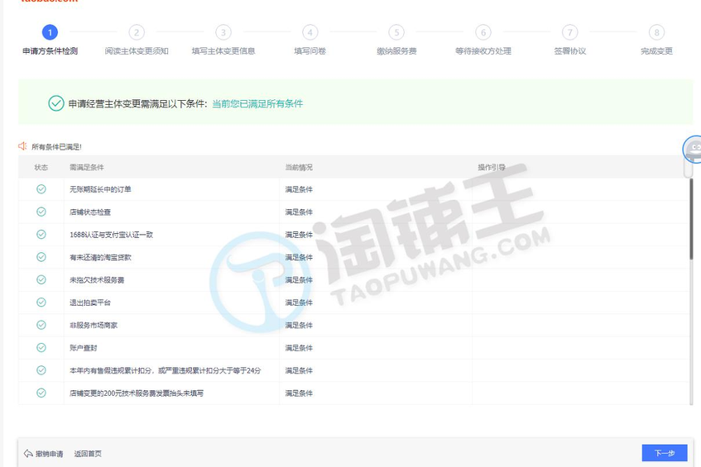This screenshot has width=701, height=467.
Task: Click step 4 circle 填写问卷
Action: [x=310, y=32]
